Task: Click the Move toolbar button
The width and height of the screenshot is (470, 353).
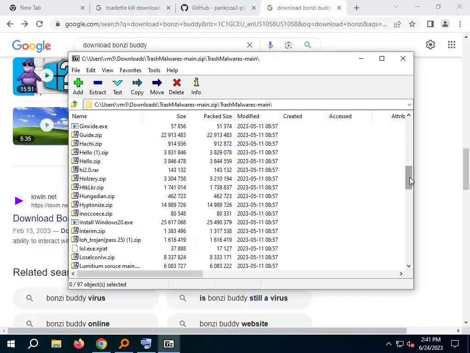Action: 157,86
